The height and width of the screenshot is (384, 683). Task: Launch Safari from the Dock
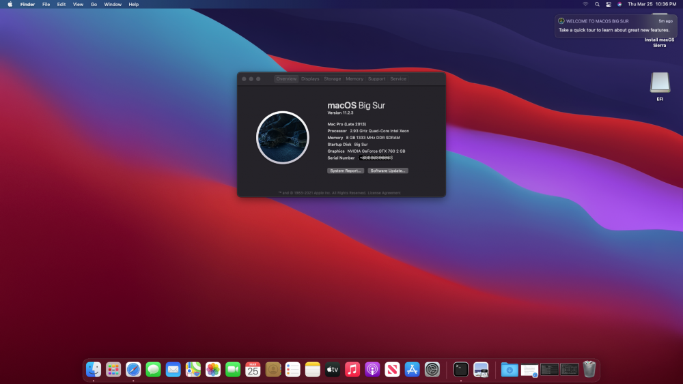click(x=133, y=370)
